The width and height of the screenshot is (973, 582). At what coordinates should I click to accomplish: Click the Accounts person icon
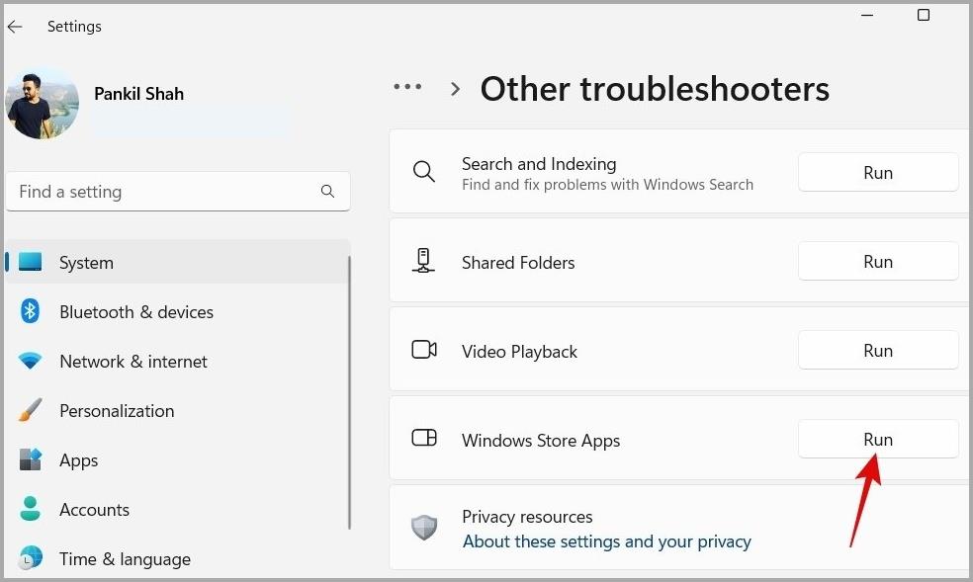click(x=30, y=509)
